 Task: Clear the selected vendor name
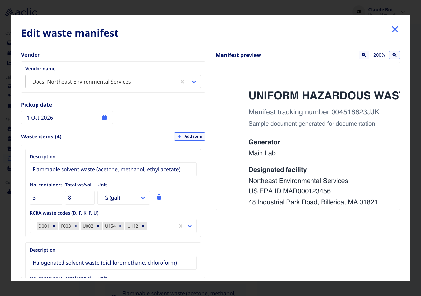[182, 82]
